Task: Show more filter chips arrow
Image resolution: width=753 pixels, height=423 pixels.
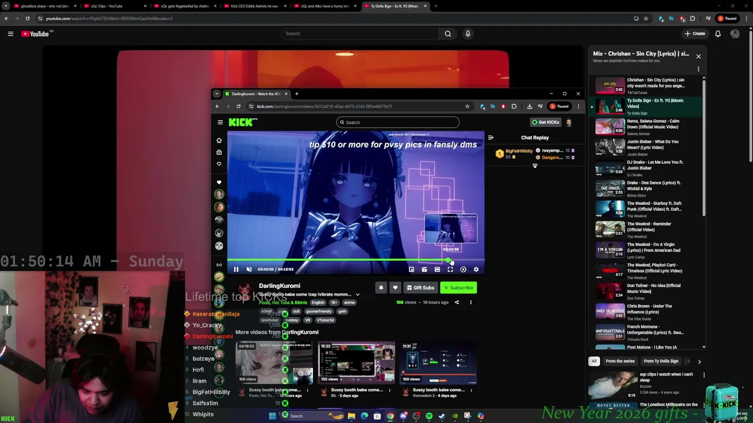Action: (x=699, y=361)
